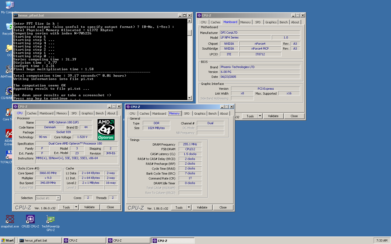391x244 pixels.
Task: Click the Core Voltage value 1.520 V
Action: tap(83, 137)
